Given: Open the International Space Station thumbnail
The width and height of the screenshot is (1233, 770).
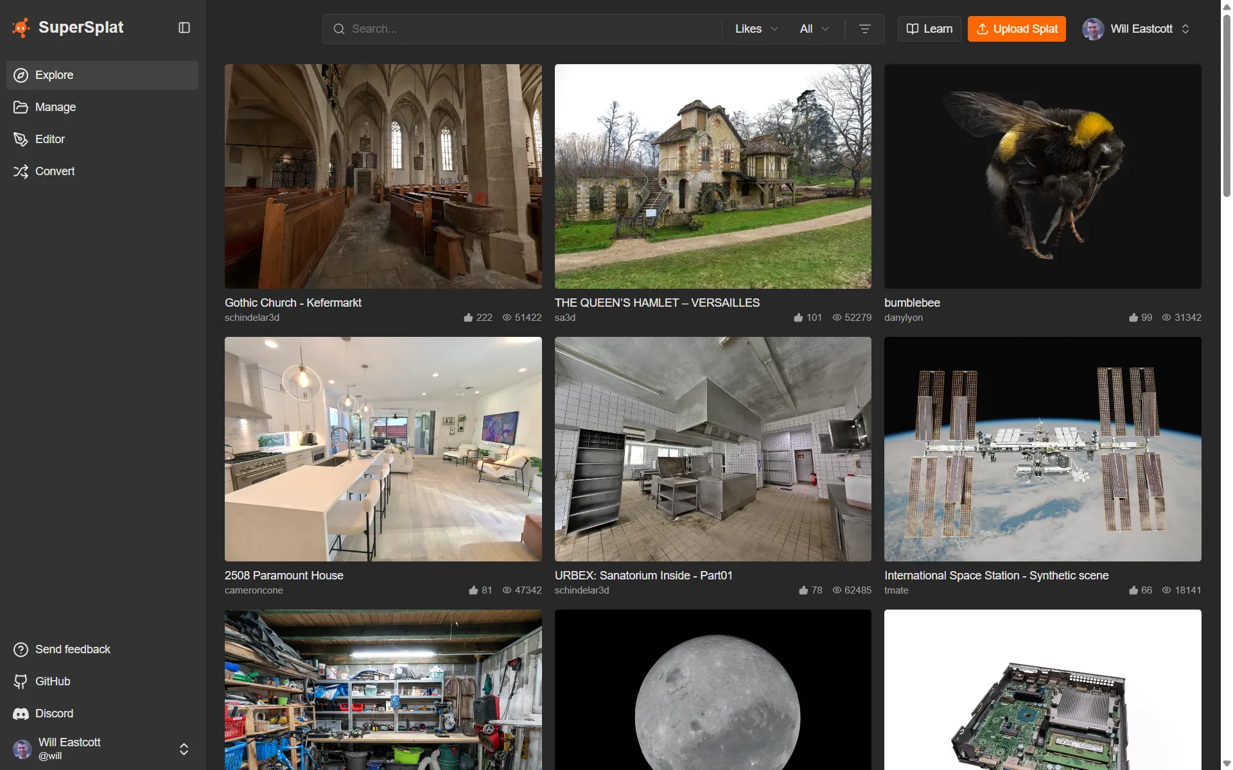Looking at the screenshot, I should click(1043, 449).
